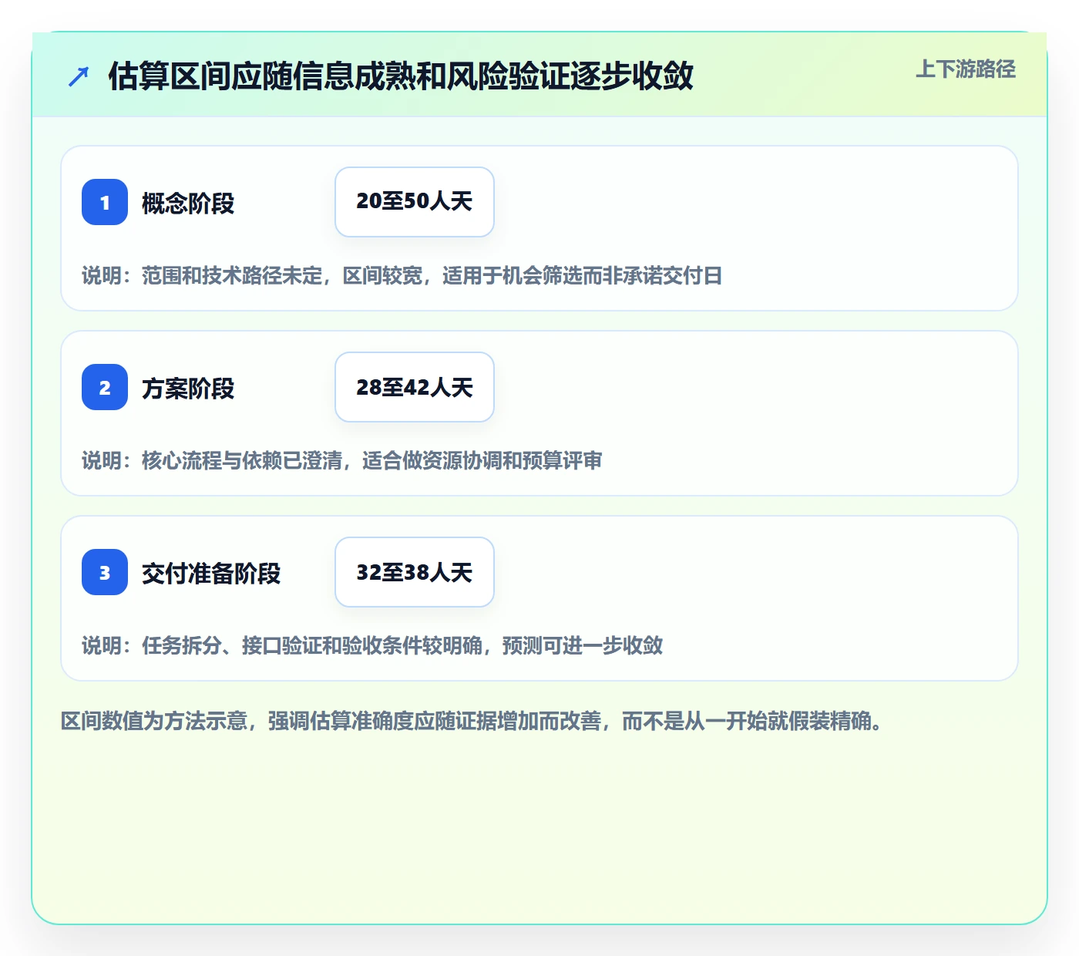1079x956 pixels.
Task: Click the 20至50人天 estimate chip
Action: (415, 202)
